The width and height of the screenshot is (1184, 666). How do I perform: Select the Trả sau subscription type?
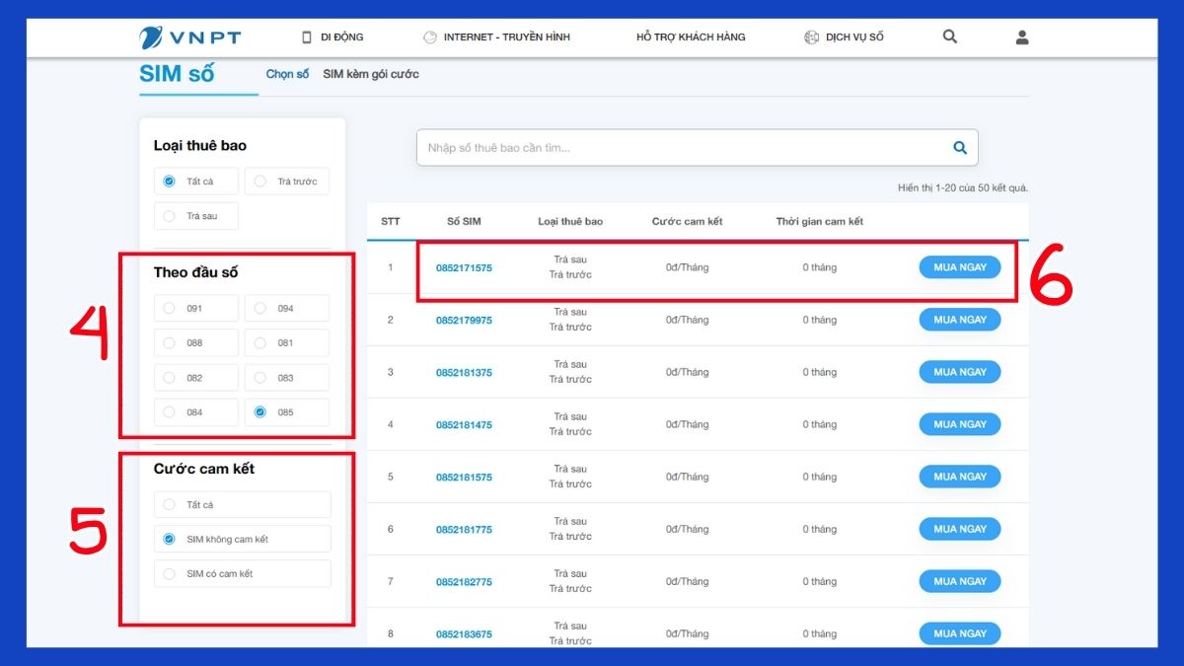pos(195,216)
